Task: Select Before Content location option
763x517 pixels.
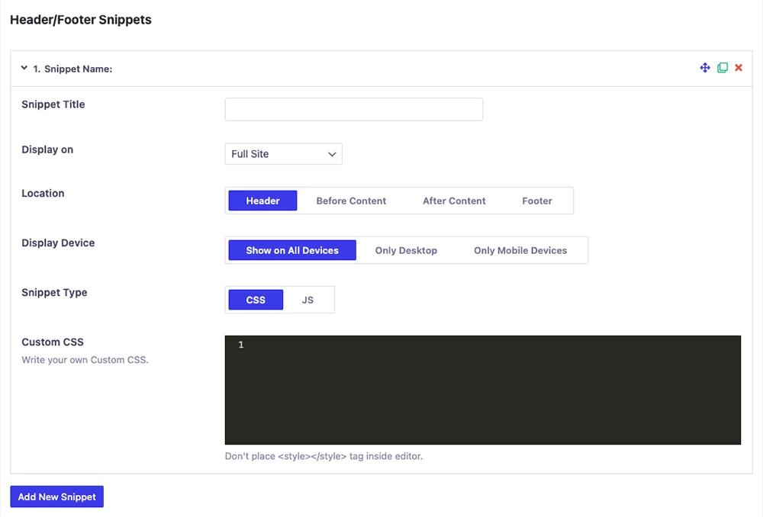Action: (x=351, y=201)
